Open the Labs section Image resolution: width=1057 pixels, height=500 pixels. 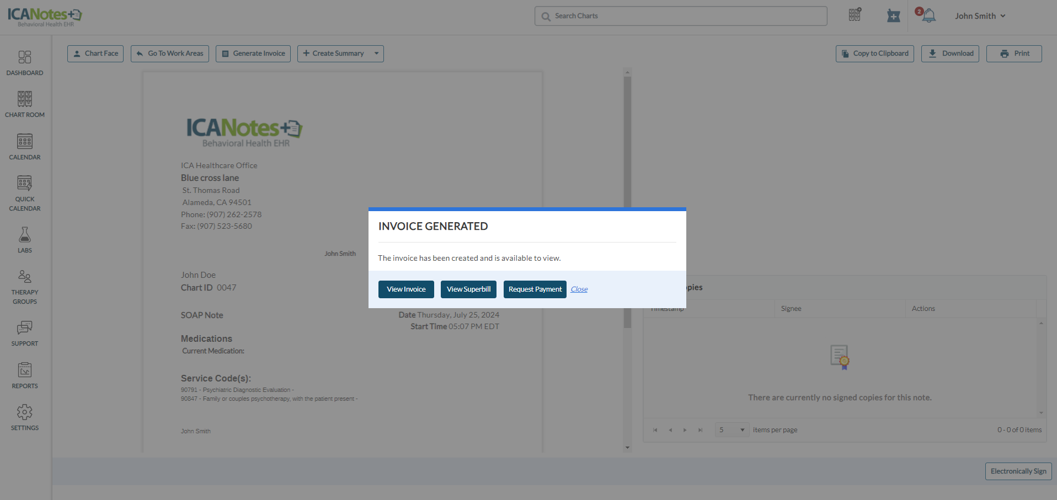coord(25,240)
